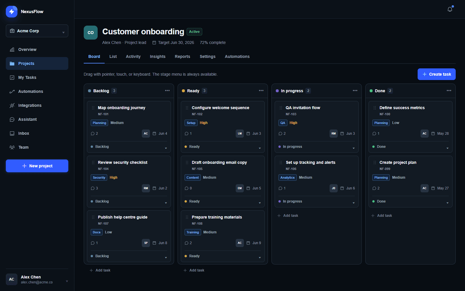
Task: Open stage dropdown on Define success metrics
Action: coord(410,147)
